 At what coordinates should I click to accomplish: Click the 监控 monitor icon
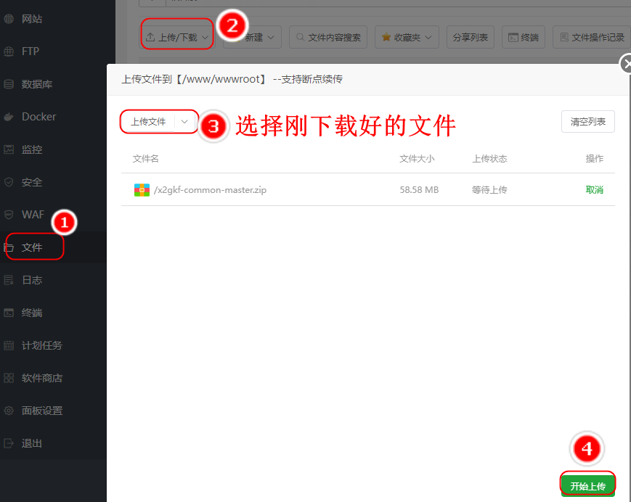pos(9,149)
